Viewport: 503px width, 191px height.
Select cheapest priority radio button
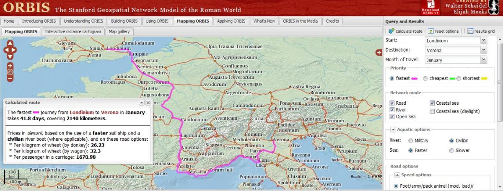tap(425, 78)
